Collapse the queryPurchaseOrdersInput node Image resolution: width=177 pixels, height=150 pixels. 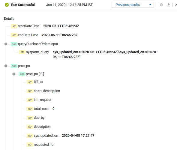coord(6,44)
